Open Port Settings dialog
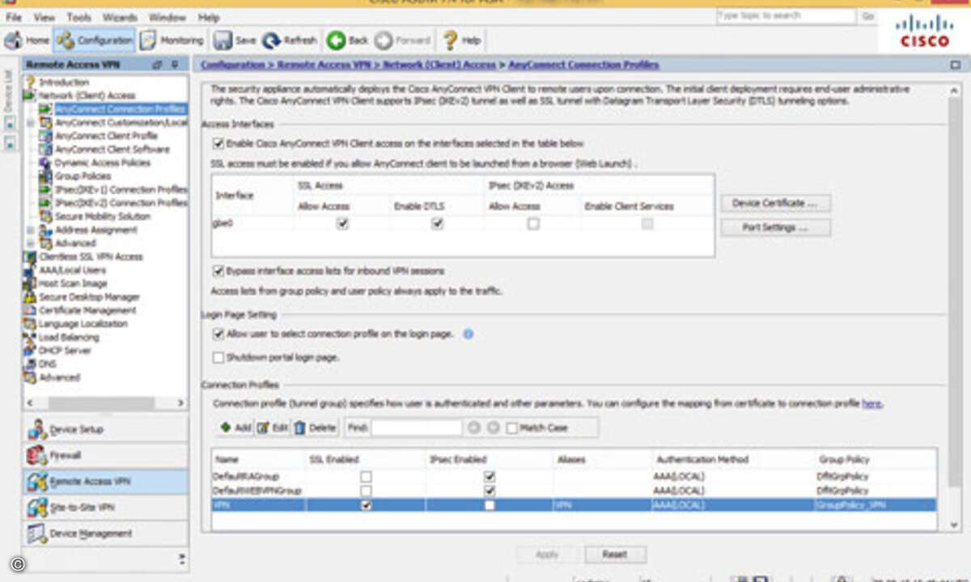 click(x=775, y=228)
